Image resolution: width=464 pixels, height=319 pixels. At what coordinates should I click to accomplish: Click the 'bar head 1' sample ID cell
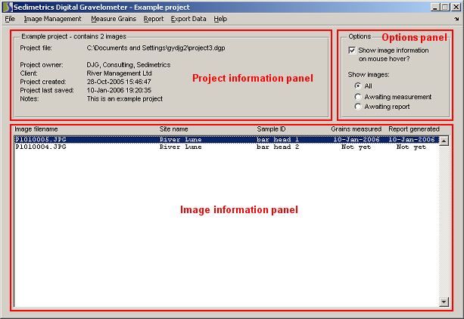(x=278, y=139)
